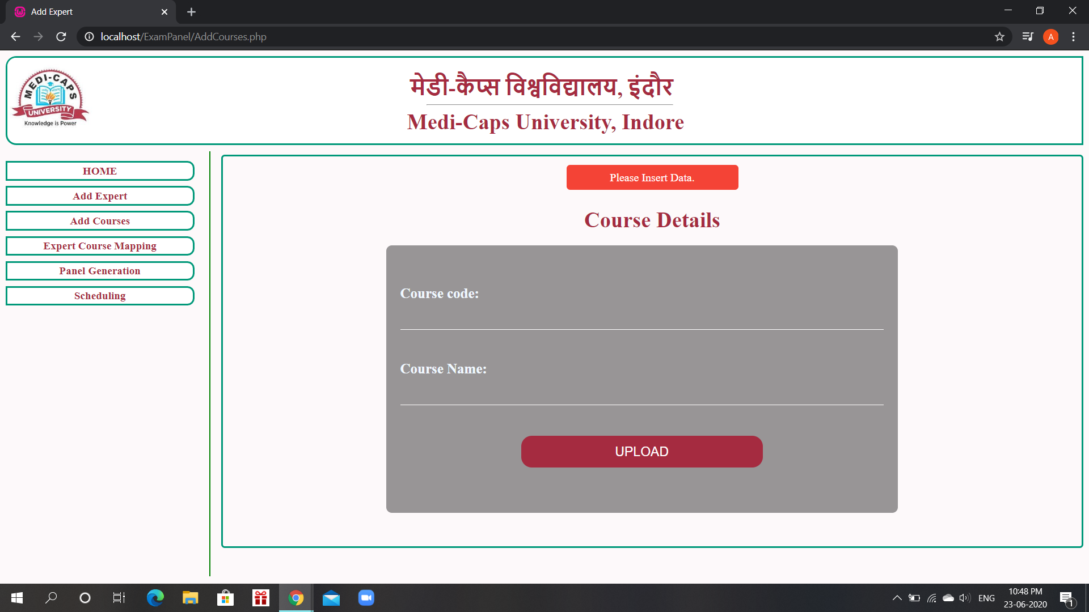Focus the Course Name text field

pos(641,394)
